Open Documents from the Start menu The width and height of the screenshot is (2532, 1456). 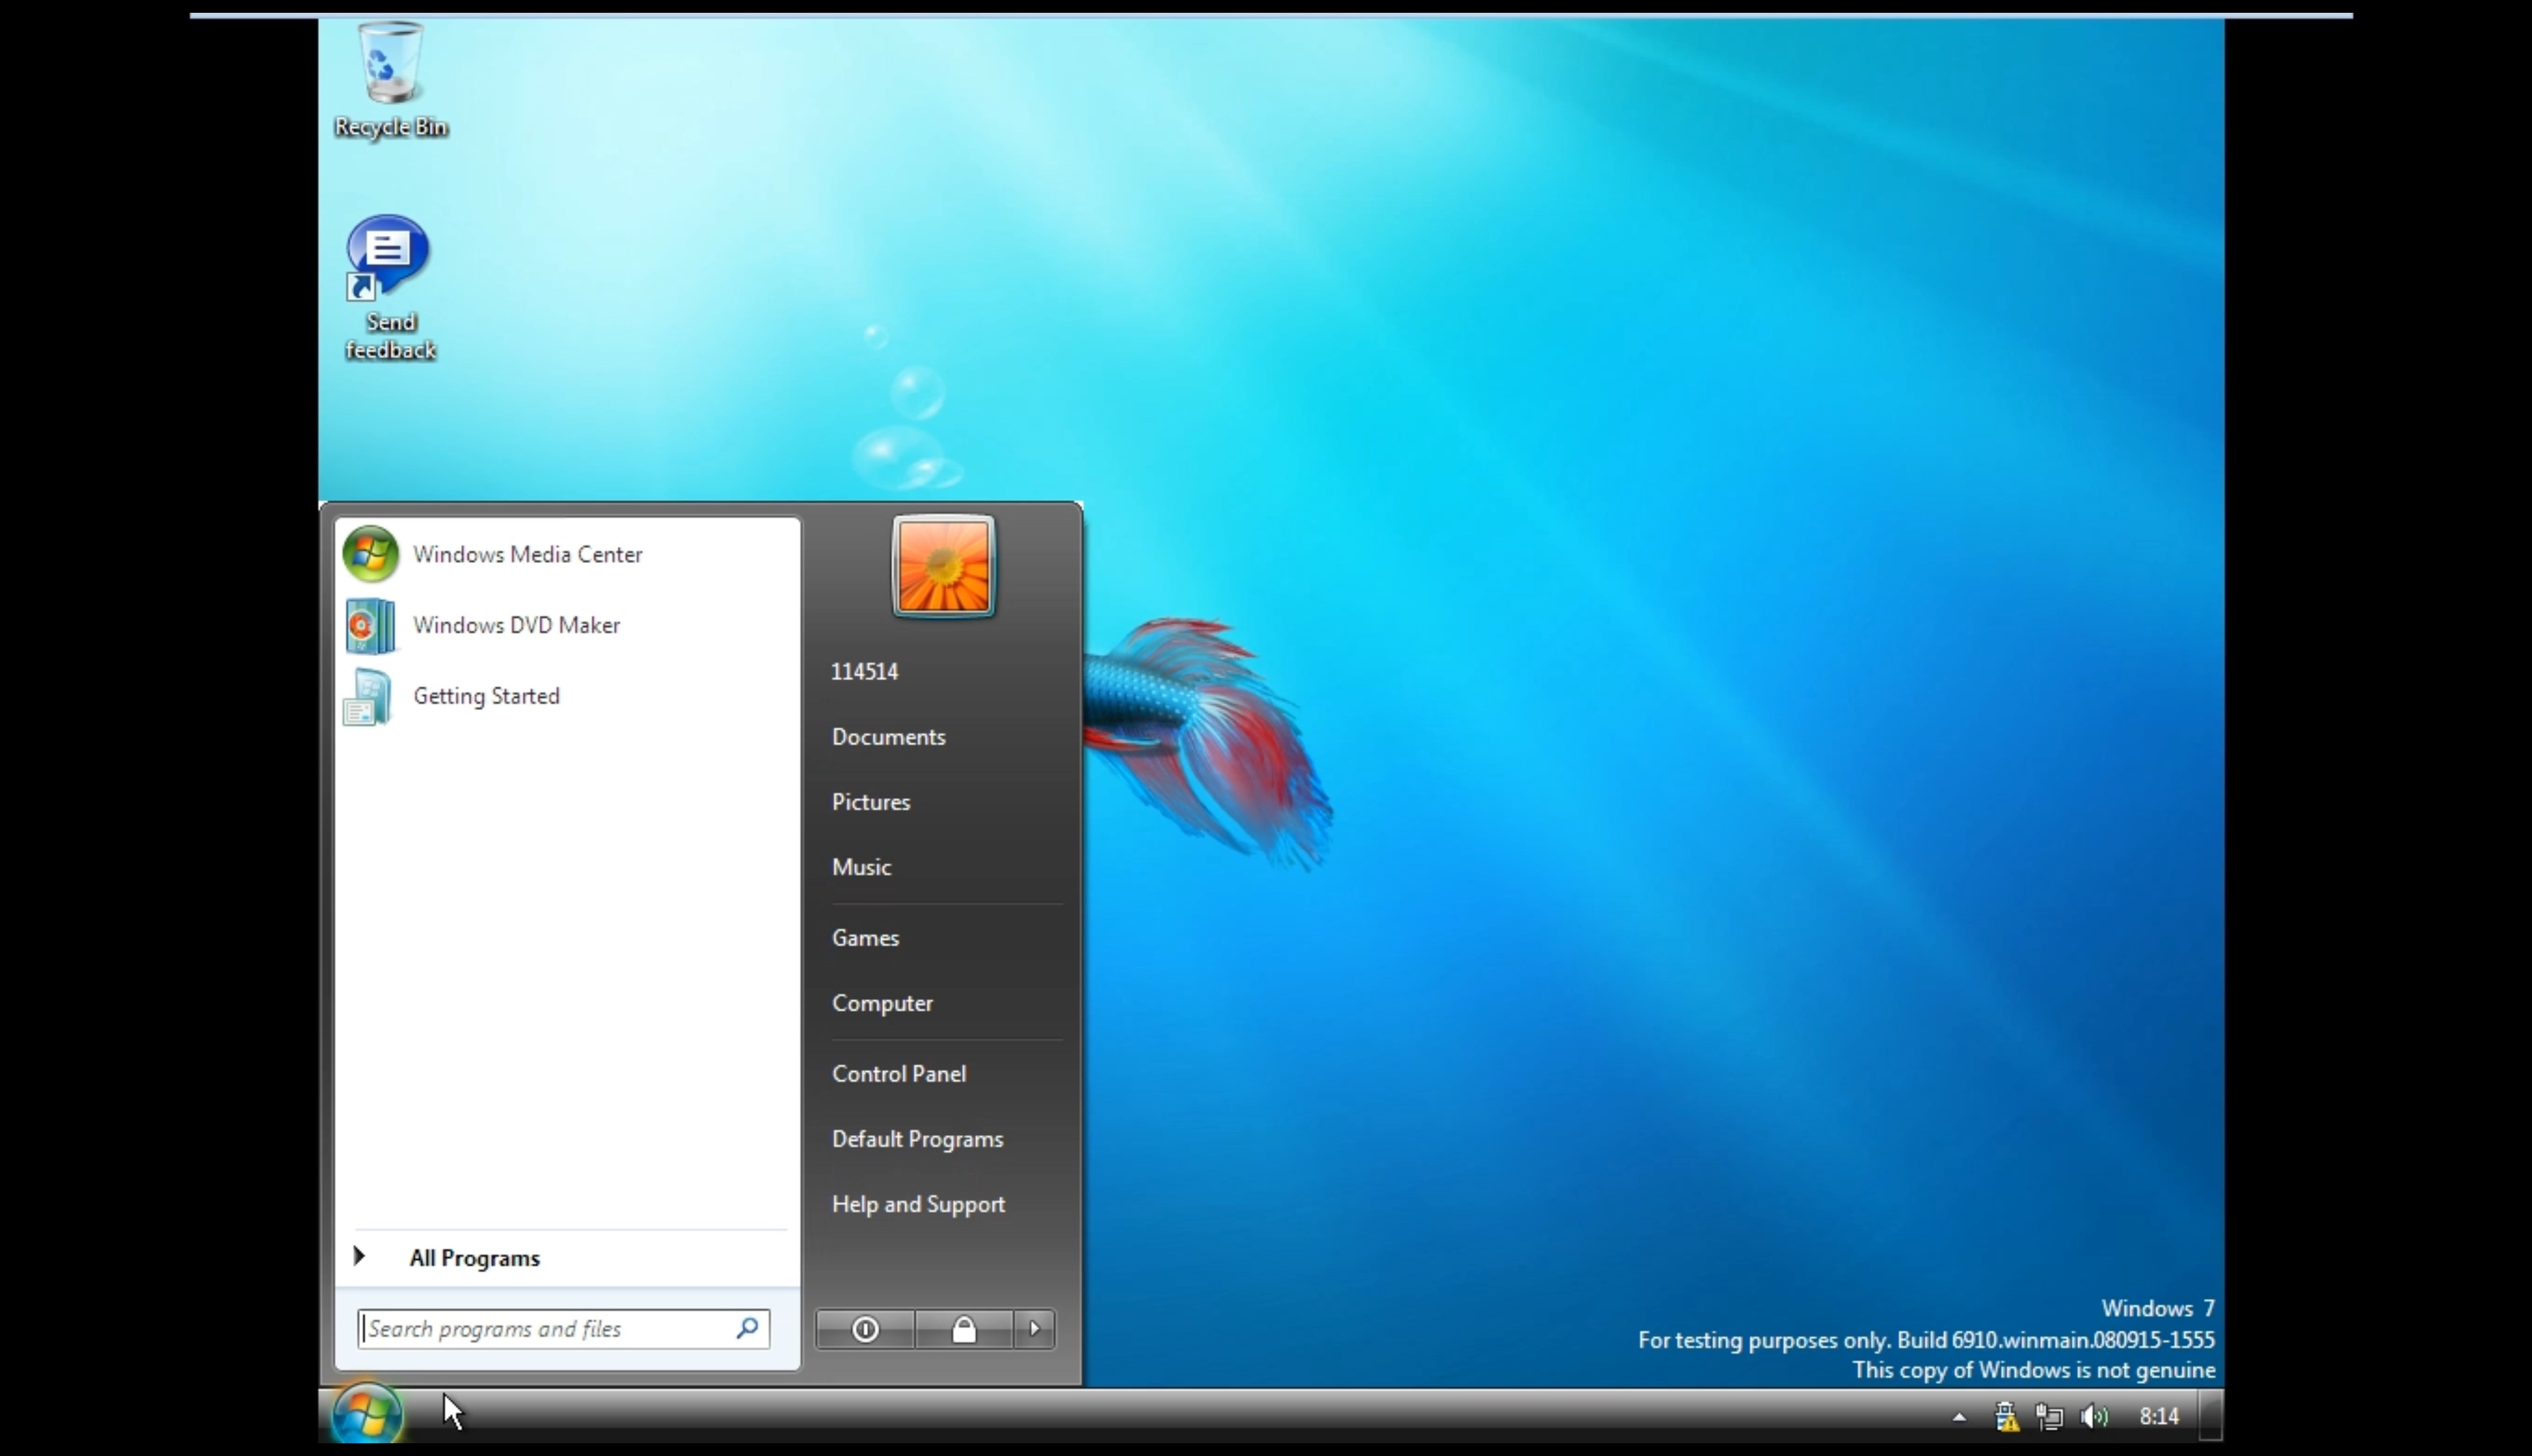(x=888, y=737)
